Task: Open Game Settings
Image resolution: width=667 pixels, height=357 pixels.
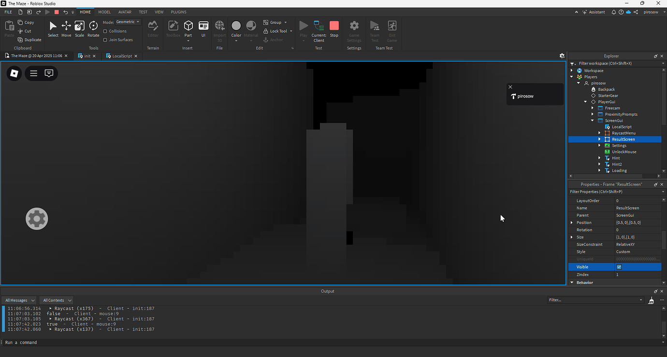Action: pyautogui.click(x=354, y=29)
